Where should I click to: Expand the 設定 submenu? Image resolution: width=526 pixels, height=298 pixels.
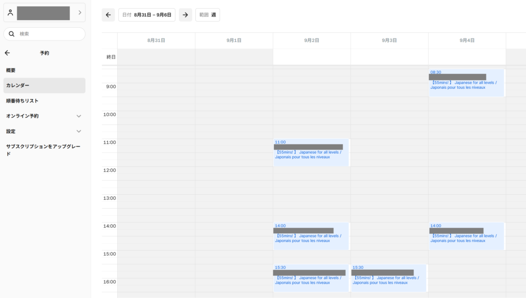[79, 132]
